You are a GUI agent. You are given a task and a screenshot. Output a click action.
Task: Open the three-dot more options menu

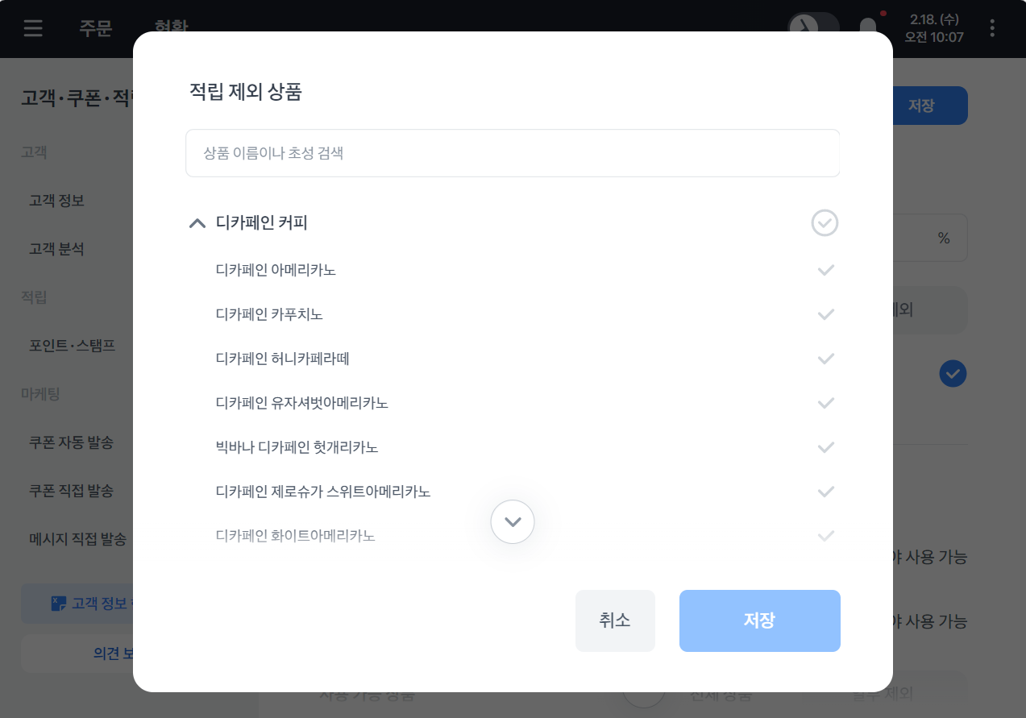(x=992, y=29)
